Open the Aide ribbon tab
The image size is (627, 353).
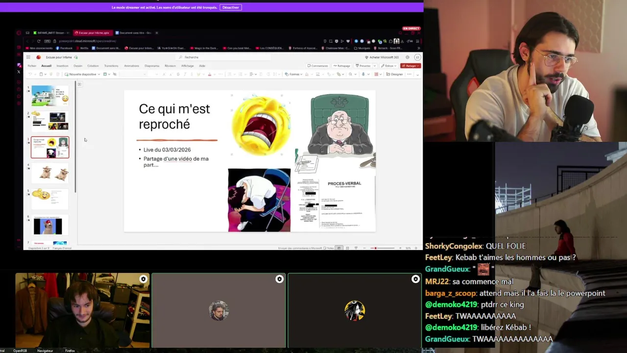click(x=202, y=66)
